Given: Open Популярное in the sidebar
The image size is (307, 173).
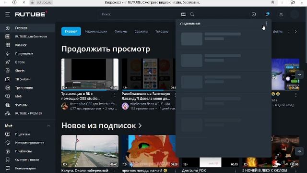Looking at the screenshot, I should pyautogui.click(x=27, y=53).
